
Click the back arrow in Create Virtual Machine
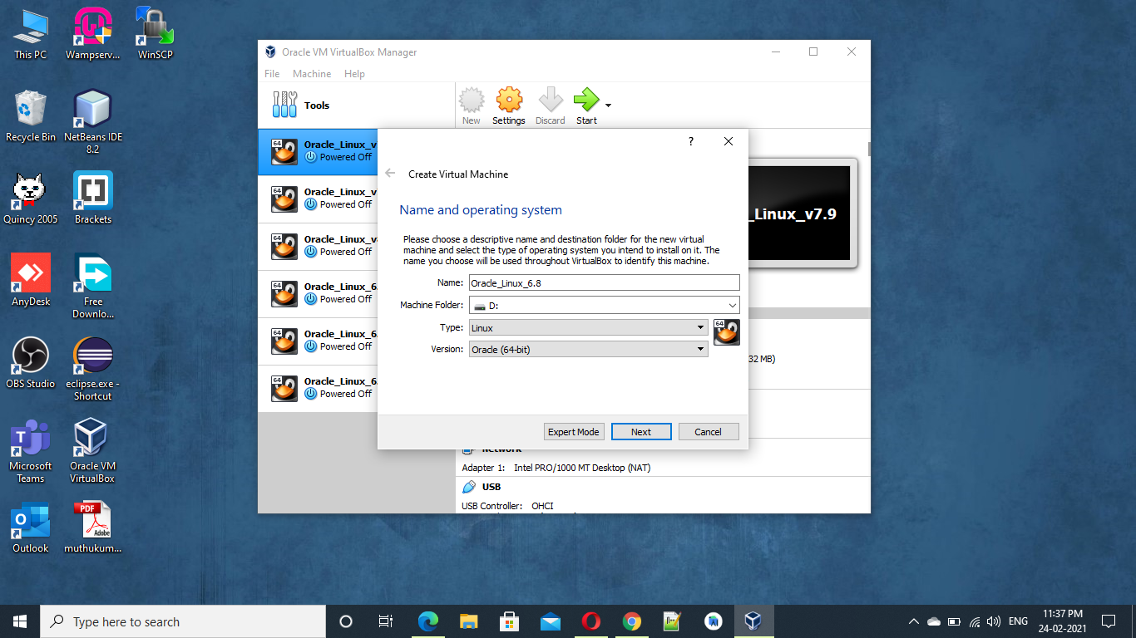pyautogui.click(x=390, y=174)
